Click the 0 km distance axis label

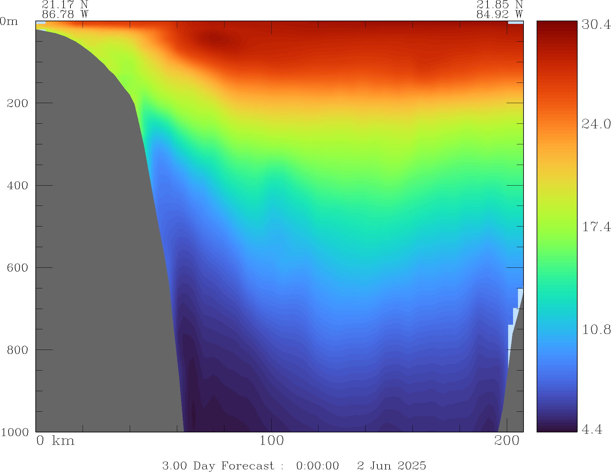[x=55, y=441]
